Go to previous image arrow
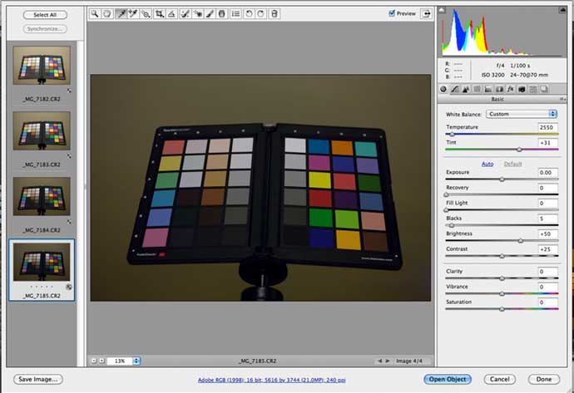The height and width of the screenshot is (393, 574). (x=379, y=361)
